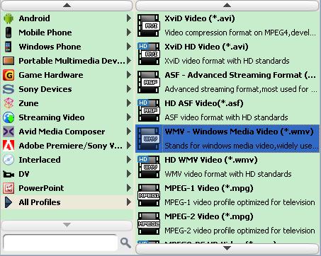Click the Zune logo icon
Viewport: 321px width, 256px height.
point(9,103)
